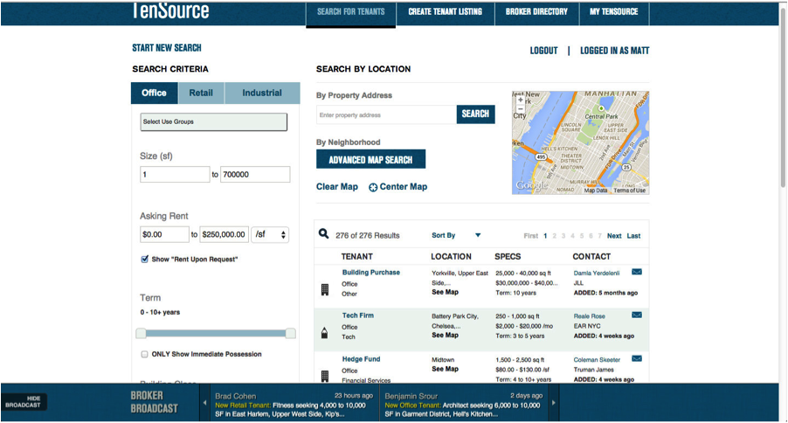Switch to the Retail tab
The image size is (788, 423).
201,94
